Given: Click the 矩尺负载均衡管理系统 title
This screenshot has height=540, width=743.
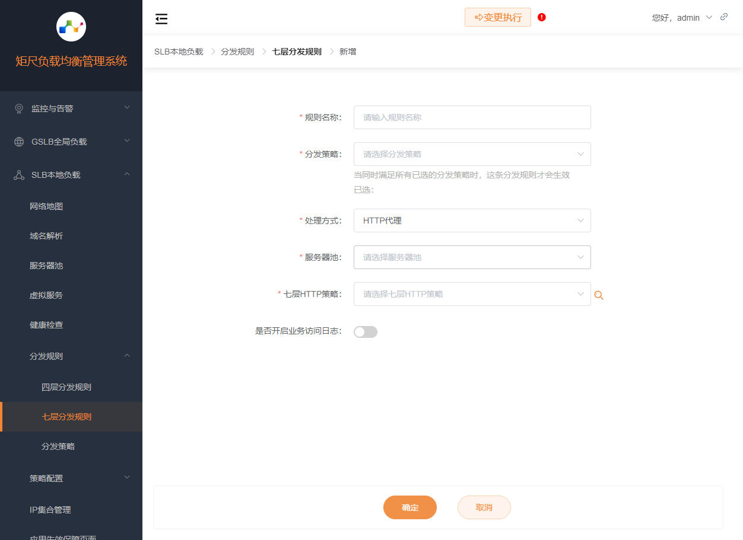Looking at the screenshot, I should [71, 61].
